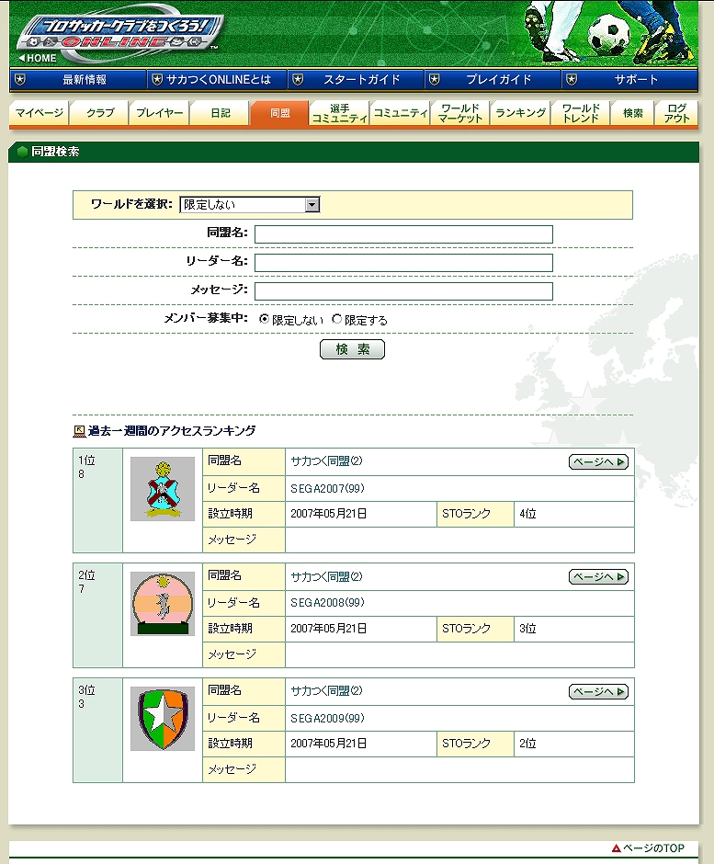Jump to ページのTOP link
Viewport: 714px width, 864px height.
click(x=649, y=847)
